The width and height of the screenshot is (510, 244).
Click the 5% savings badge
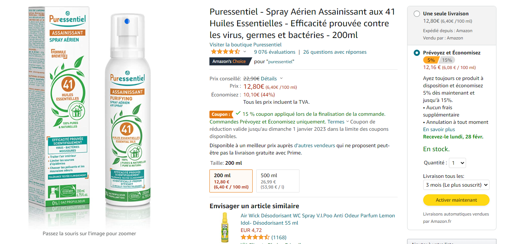point(431,60)
